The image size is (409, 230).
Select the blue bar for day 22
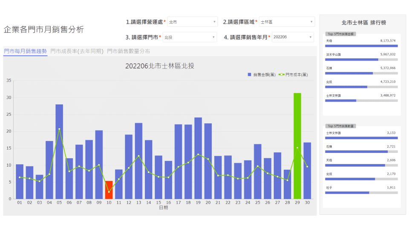tap(228, 177)
